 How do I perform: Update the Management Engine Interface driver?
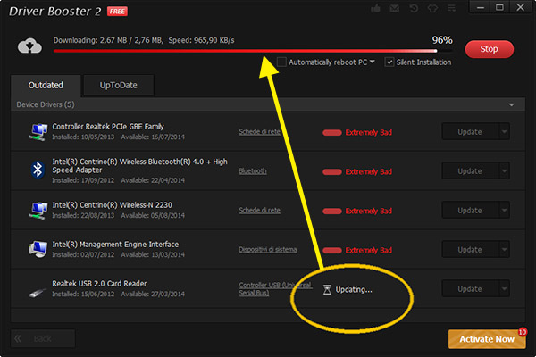pyautogui.click(x=471, y=250)
